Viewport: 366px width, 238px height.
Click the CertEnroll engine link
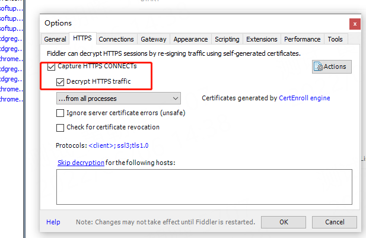pos(304,98)
